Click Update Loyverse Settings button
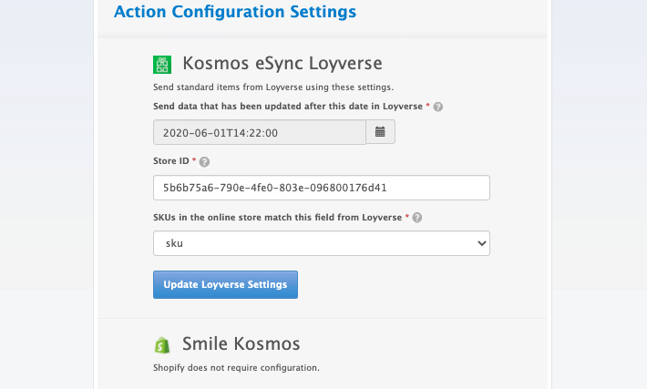This screenshot has height=389, width=647. [x=225, y=284]
